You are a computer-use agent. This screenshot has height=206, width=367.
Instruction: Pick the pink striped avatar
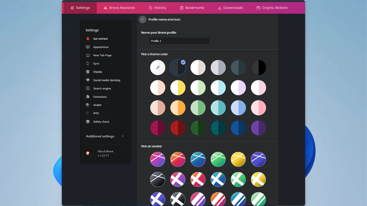pyautogui.click(x=198, y=199)
